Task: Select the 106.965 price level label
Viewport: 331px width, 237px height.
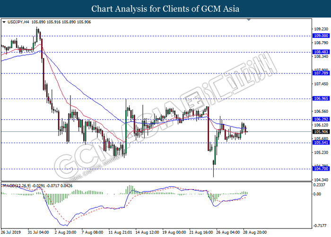Action: coord(321,99)
